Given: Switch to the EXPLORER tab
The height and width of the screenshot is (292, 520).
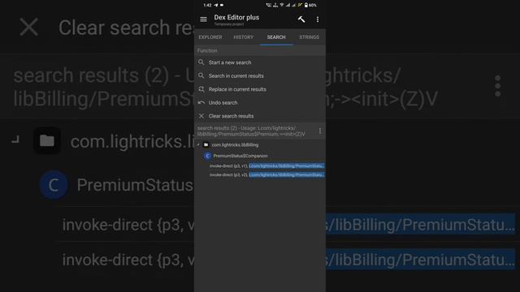Looking at the screenshot, I should (210, 37).
